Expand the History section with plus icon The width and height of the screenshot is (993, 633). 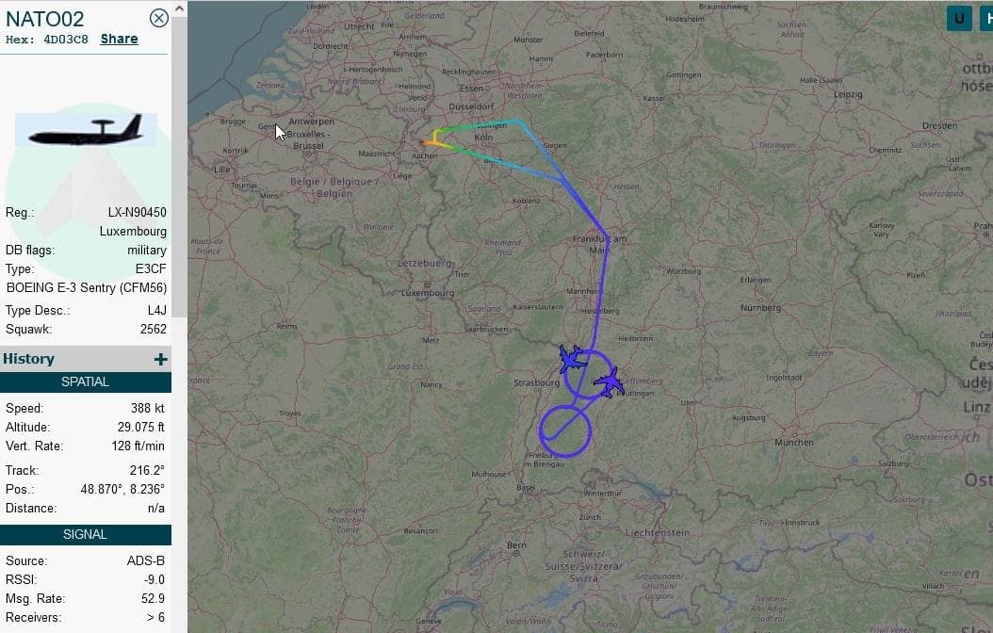[x=161, y=360]
